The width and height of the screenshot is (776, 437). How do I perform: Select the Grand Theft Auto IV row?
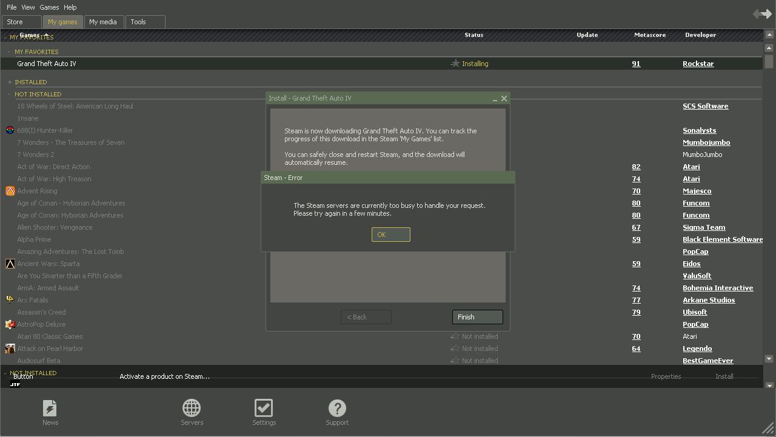[x=382, y=64]
